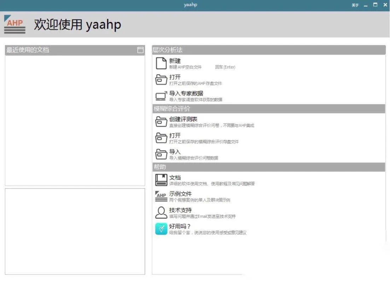Click the 打开 AHP archive folder icon

(161, 79)
